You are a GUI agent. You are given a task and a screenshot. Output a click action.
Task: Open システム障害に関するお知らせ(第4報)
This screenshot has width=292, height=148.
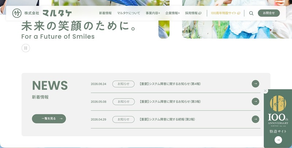pos(170,84)
